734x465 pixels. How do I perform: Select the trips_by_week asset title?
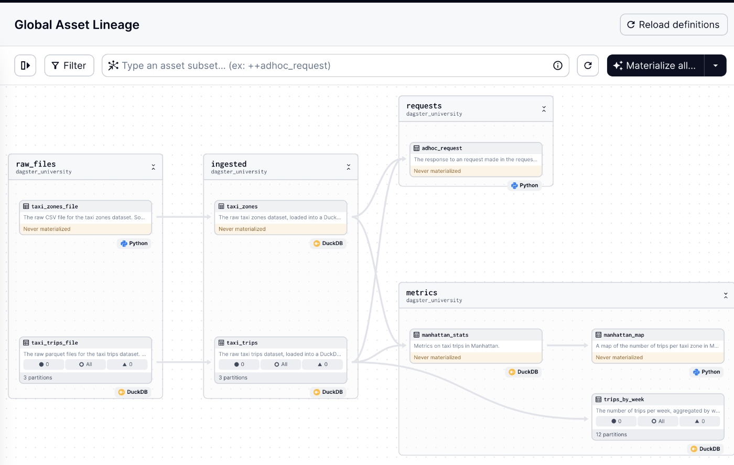click(624, 400)
